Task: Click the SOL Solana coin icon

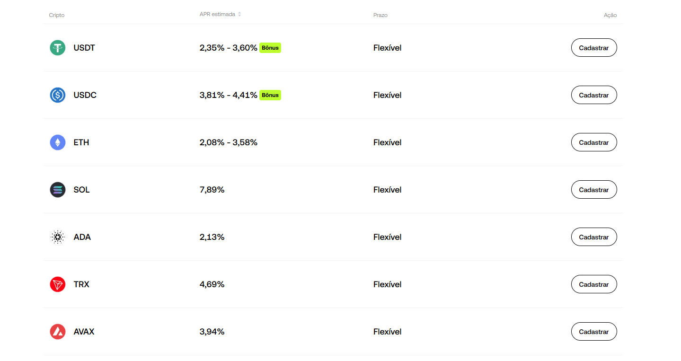Action: 58,190
